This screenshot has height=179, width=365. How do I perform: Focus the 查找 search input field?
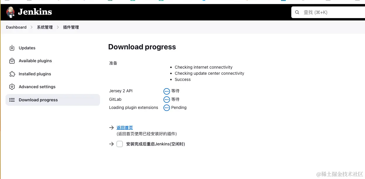[x=328, y=12]
